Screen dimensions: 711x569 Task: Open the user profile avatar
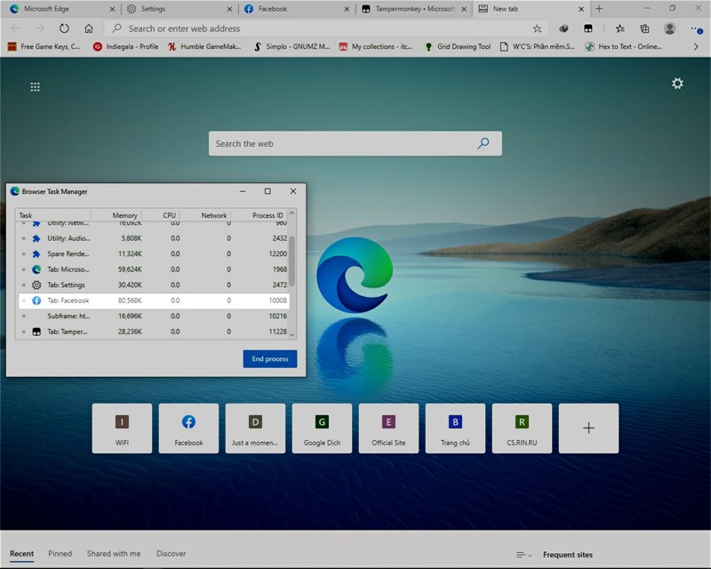(669, 28)
